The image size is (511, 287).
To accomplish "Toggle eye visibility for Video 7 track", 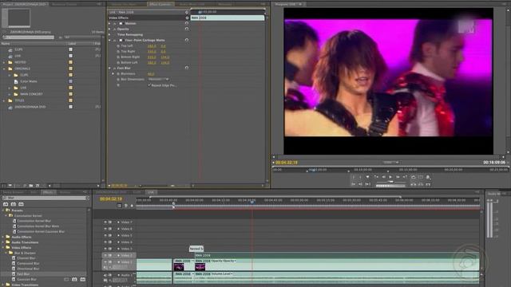I will click(x=105, y=222).
